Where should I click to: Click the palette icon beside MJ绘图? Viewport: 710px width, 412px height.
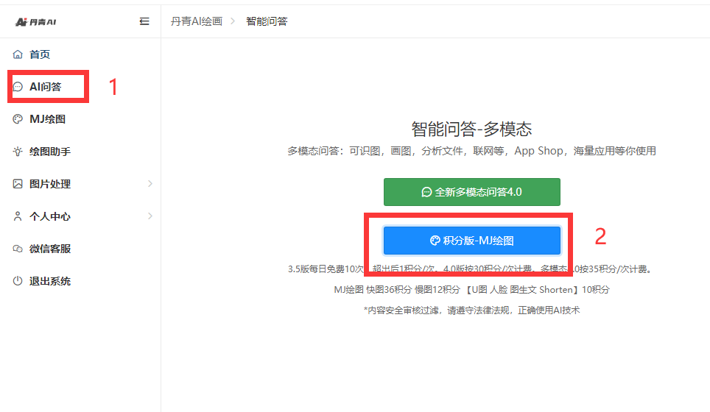click(18, 119)
